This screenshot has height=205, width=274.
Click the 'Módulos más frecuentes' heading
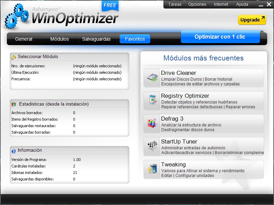coord(203,58)
